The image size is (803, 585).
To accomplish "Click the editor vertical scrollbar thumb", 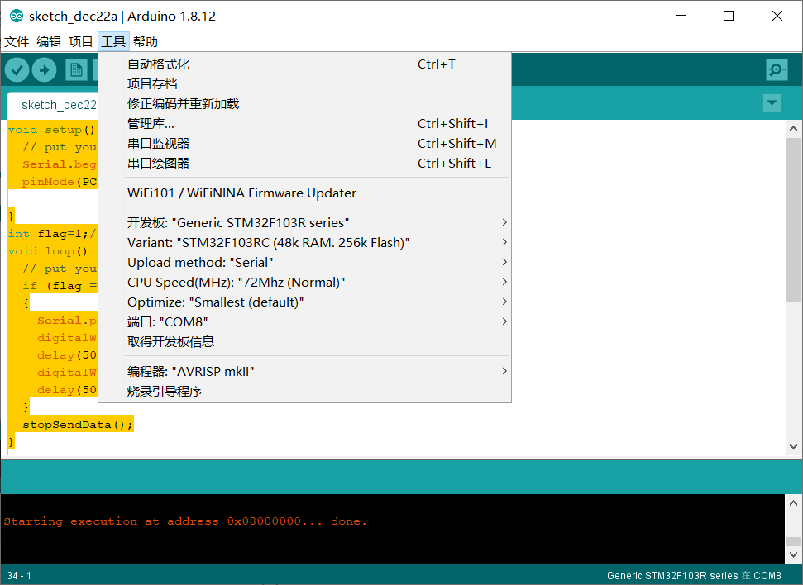I will tap(793, 220).
